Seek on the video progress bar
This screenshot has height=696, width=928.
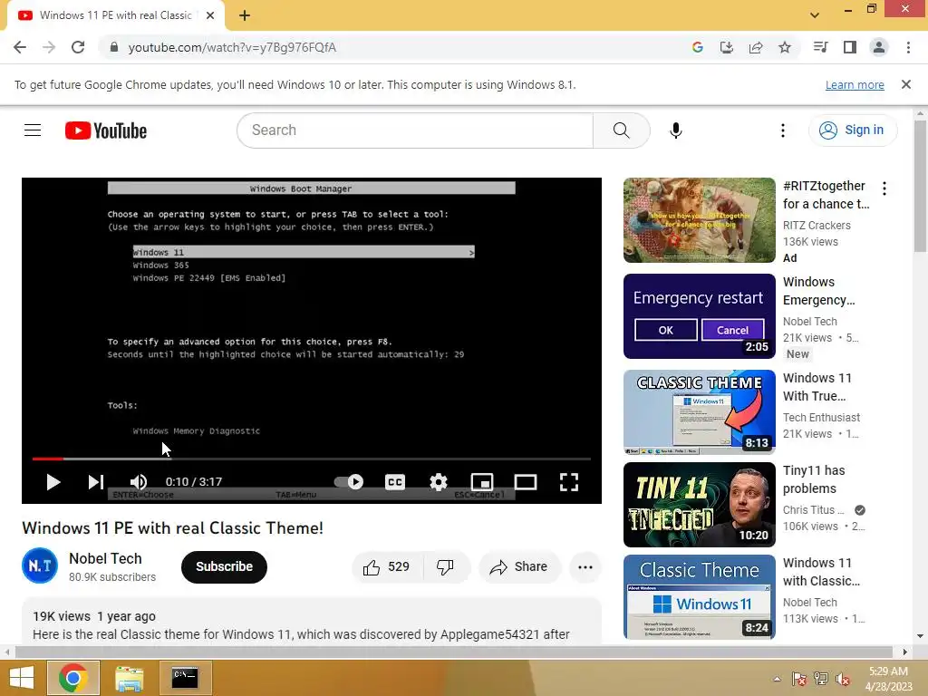(312, 459)
